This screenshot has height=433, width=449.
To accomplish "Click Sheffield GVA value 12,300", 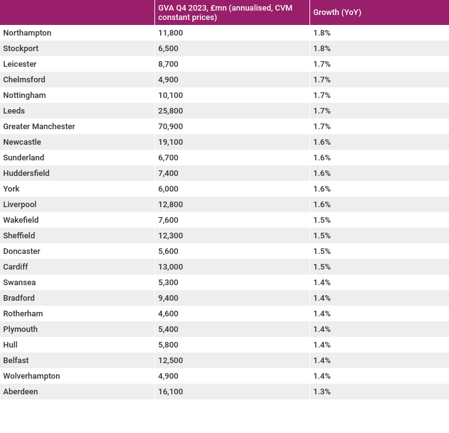I will click(171, 236).
